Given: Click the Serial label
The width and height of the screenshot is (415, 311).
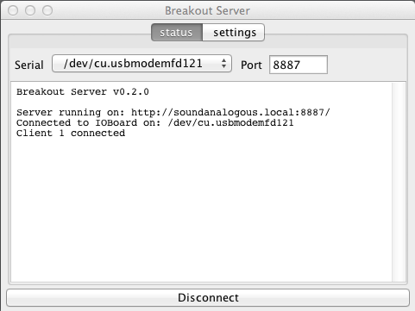Looking at the screenshot, I should tap(29, 65).
